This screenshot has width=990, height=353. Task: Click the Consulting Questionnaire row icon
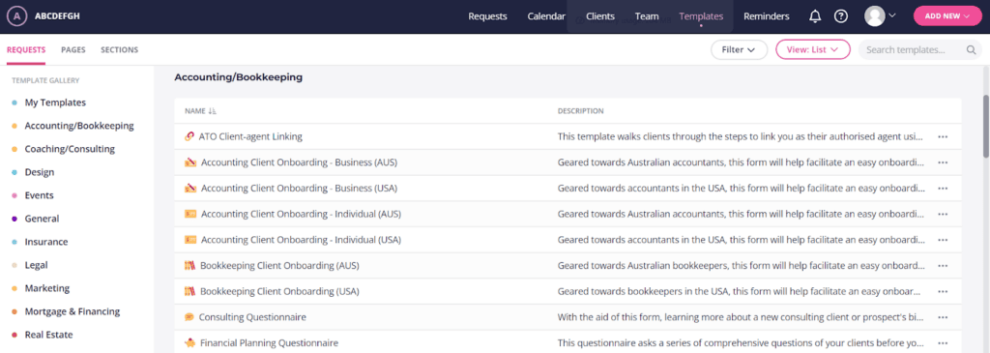(x=189, y=317)
